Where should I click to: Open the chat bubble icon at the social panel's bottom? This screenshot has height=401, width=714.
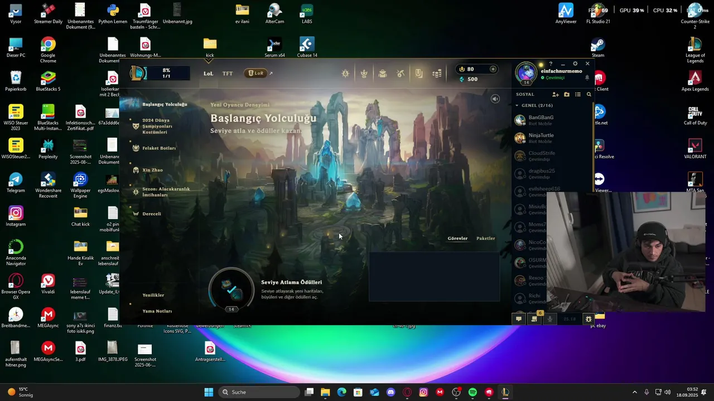[519, 319]
